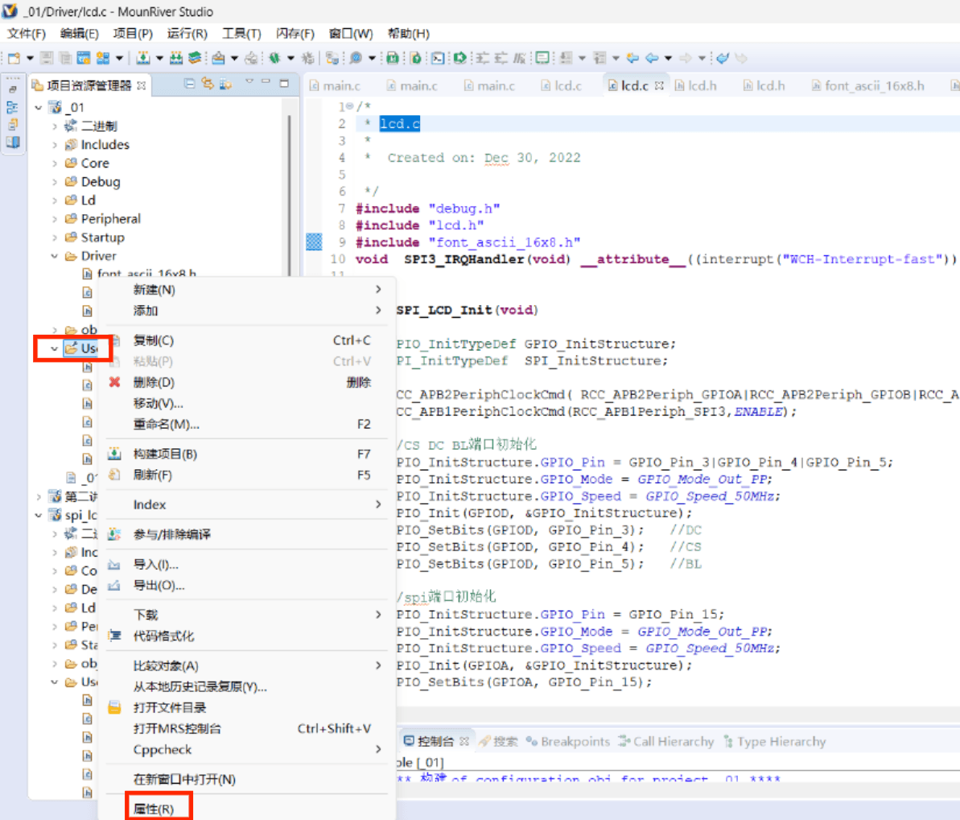The image size is (960, 820).
Task: Click the new file toolbar icon
Action: coord(14,58)
